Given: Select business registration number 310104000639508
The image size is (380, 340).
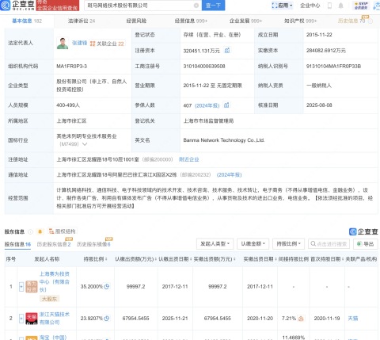Looking at the screenshot, I should click(204, 66).
